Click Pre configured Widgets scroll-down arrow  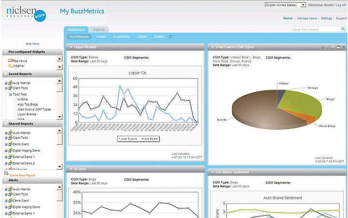tap(59, 67)
